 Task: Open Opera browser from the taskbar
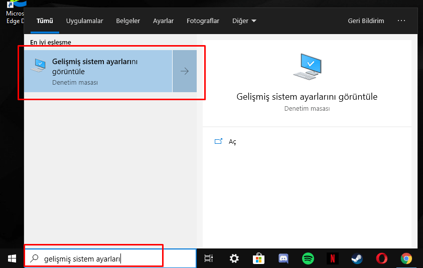[382, 258]
